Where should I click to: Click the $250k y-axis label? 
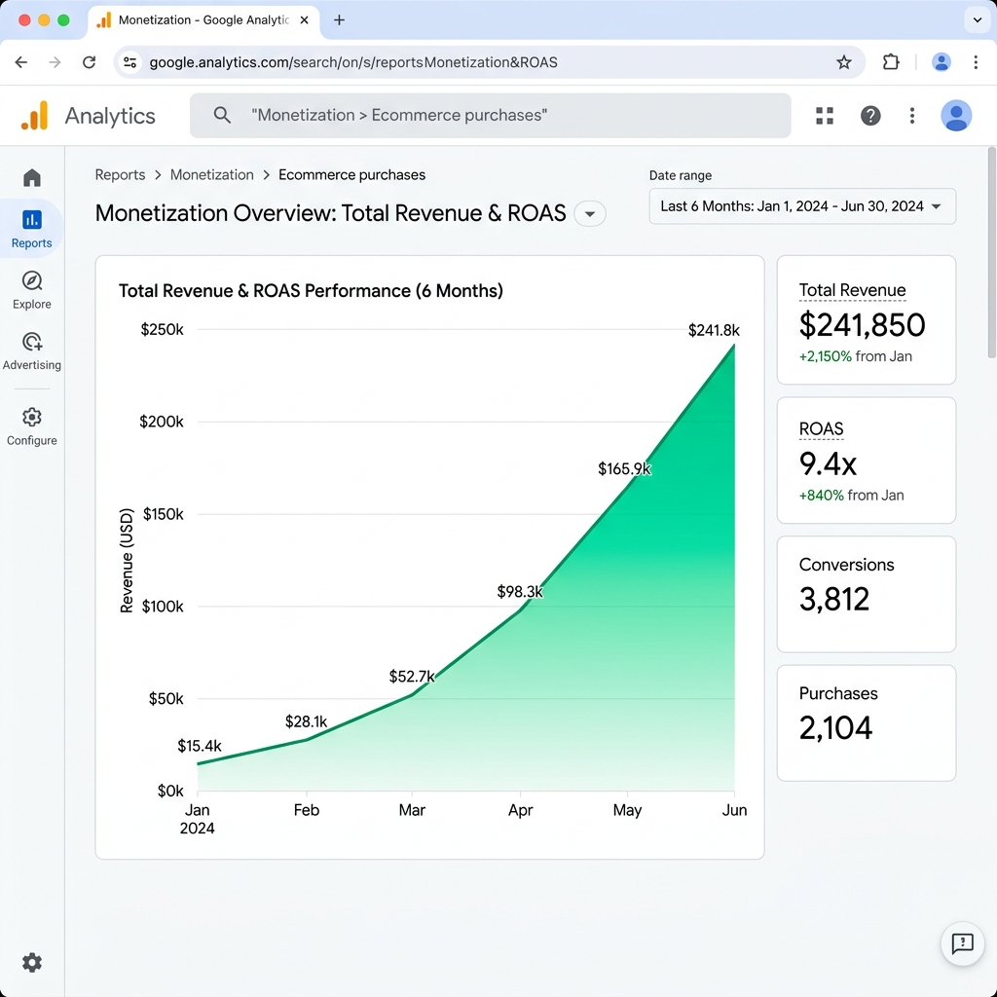pos(163,329)
